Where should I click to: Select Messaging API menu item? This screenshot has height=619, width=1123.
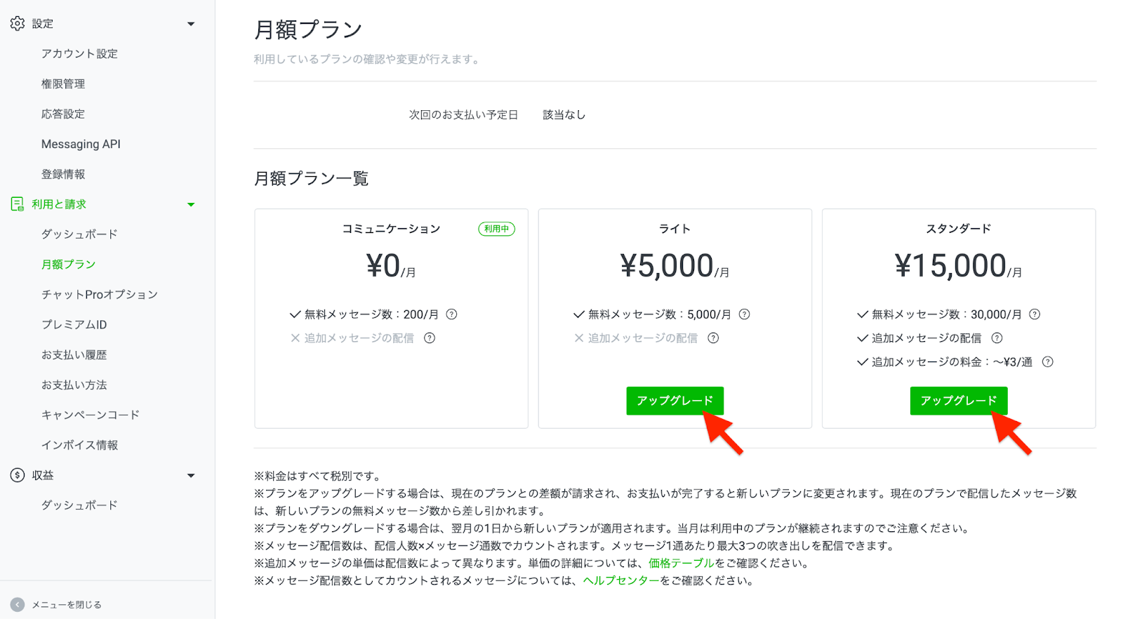tap(81, 145)
